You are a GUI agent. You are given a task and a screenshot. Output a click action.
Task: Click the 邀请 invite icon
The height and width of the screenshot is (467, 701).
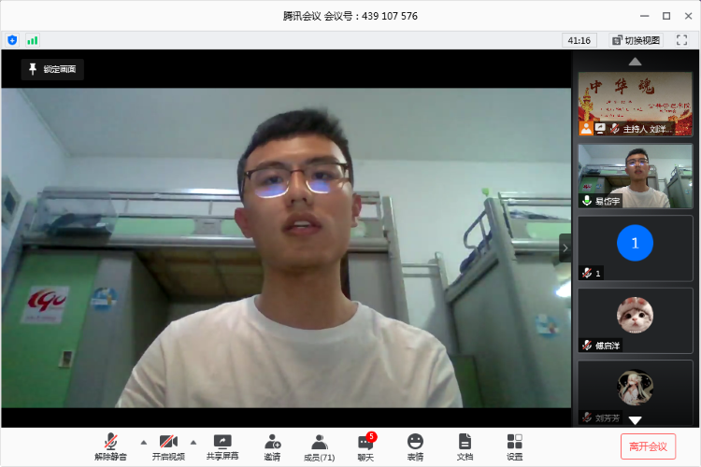point(272,446)
